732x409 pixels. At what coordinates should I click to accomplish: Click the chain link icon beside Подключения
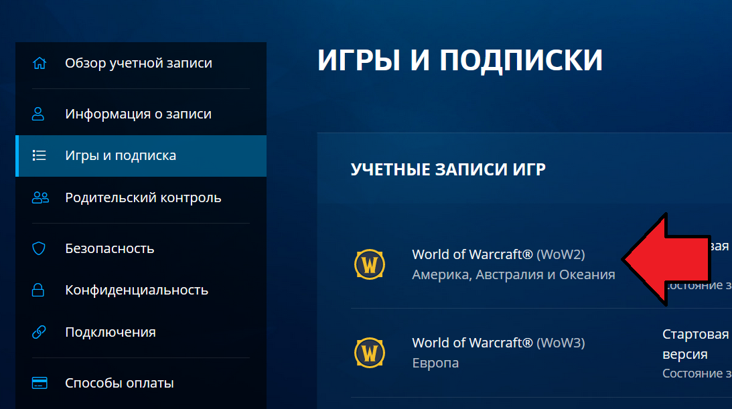(x=39, y=332)
